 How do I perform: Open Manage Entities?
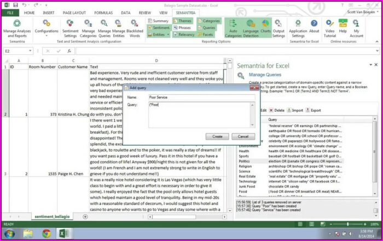(119, 29)
